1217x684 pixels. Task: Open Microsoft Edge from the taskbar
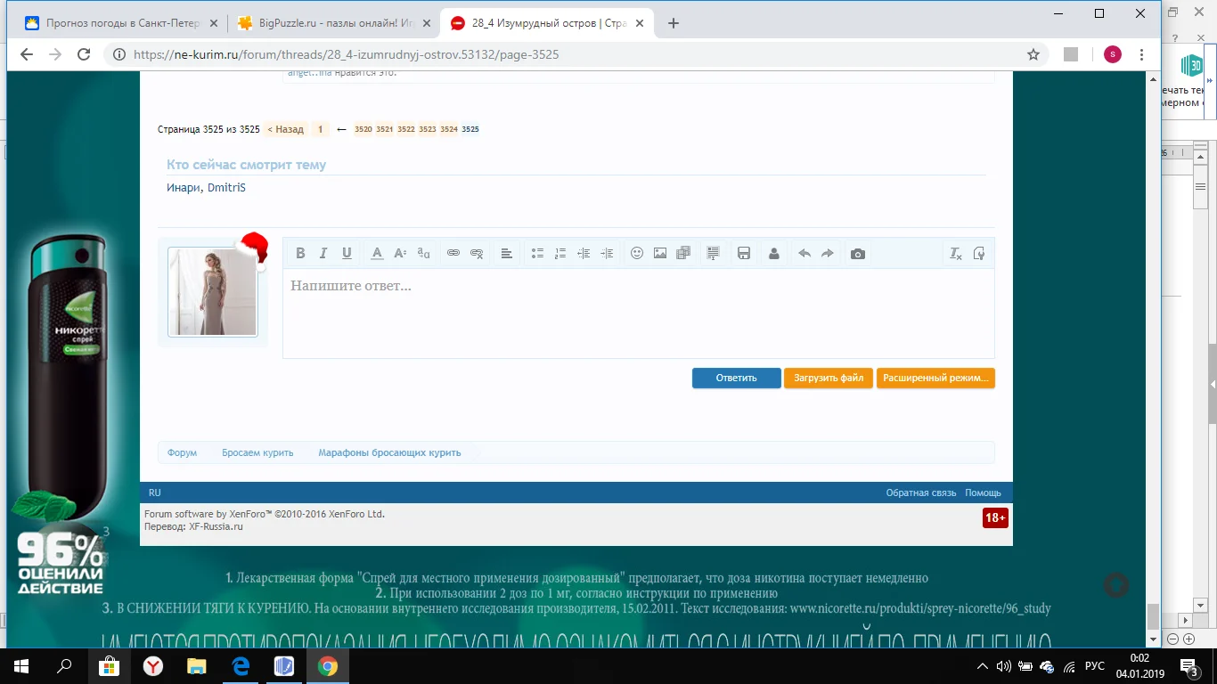click(x=241, y=666)
